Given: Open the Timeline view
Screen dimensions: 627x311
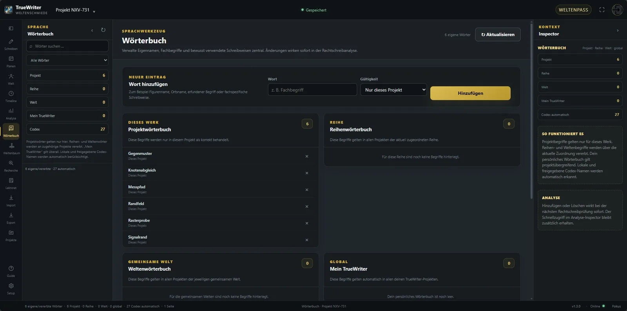Looking at the screenshot, I should pos(11,96).
